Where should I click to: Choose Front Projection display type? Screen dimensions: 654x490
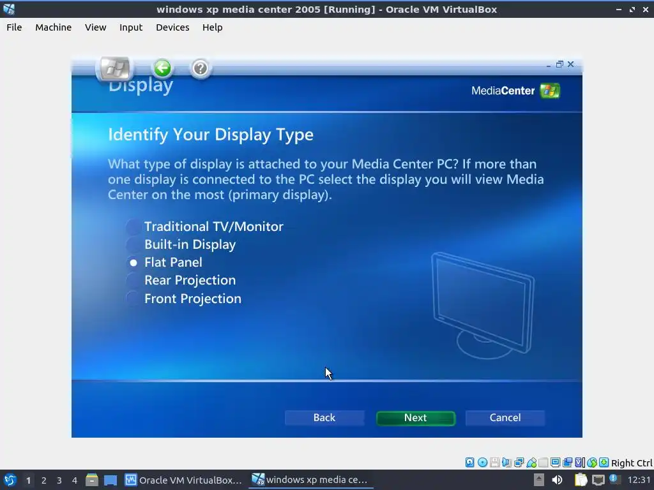(184, 299)
